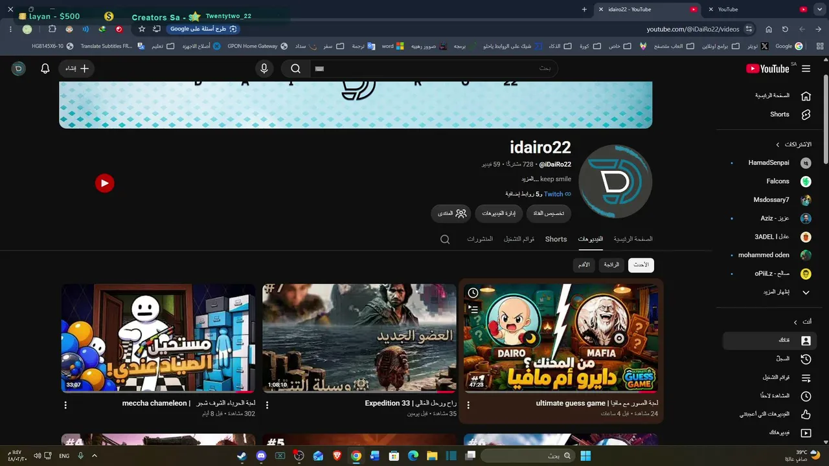
Task: Go to the sidebar home page icon
Action: click(806, 96)
